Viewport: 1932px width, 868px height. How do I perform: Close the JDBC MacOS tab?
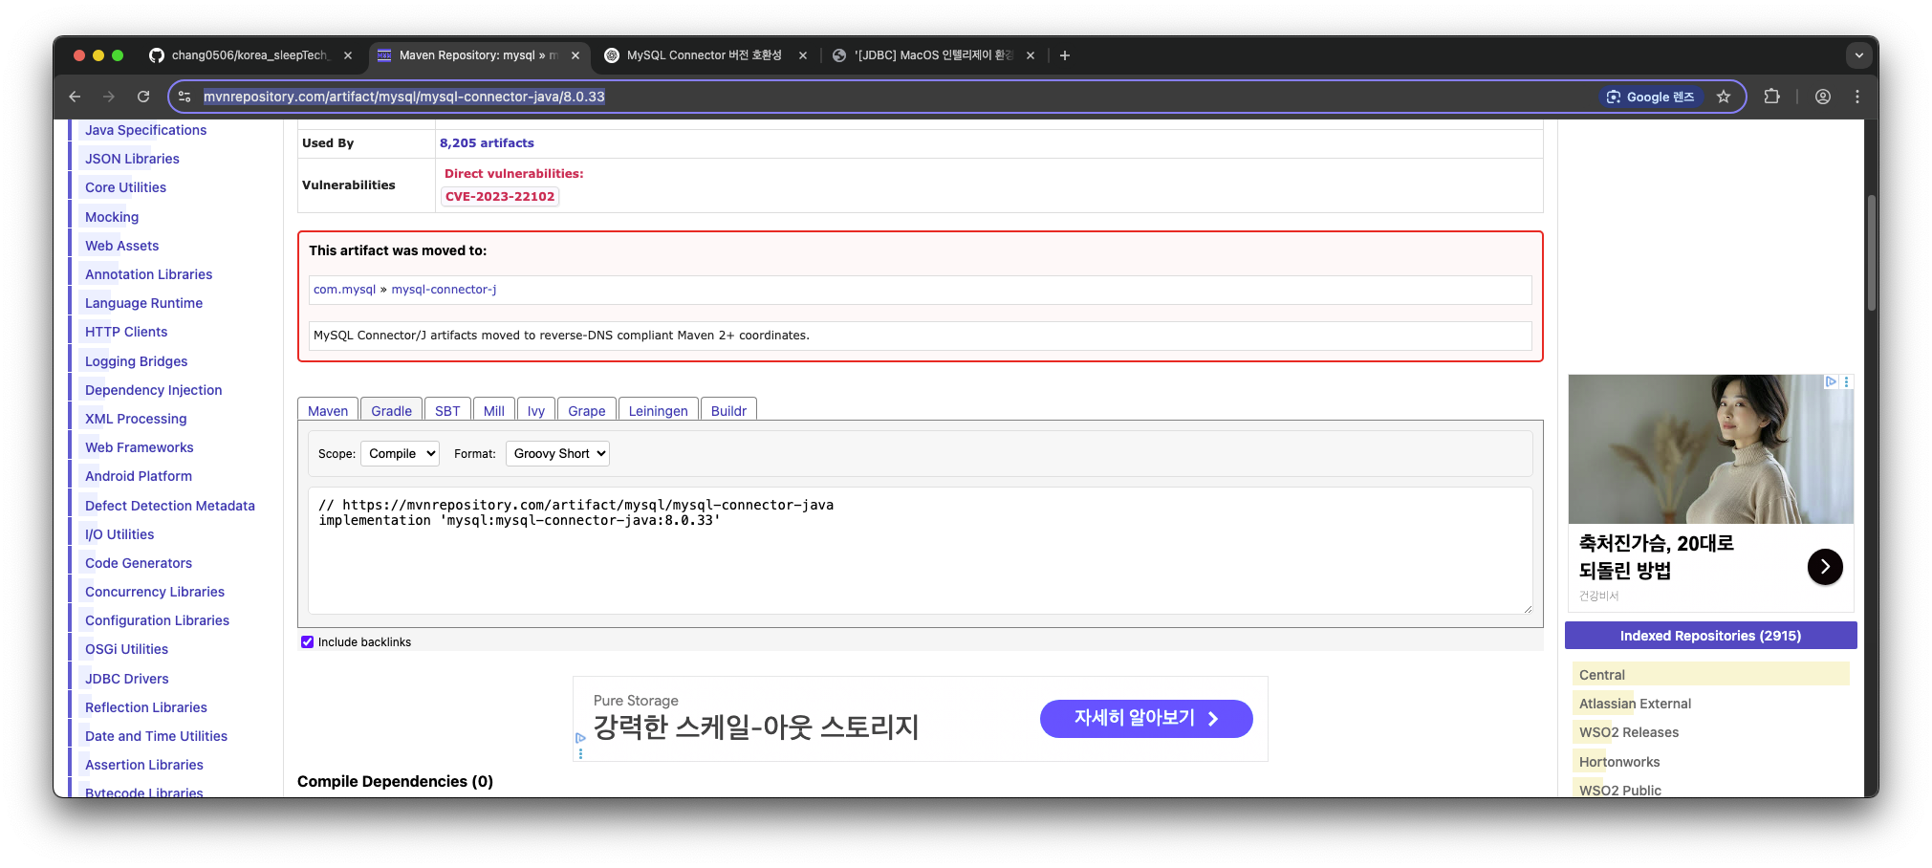coord(1031,55)
